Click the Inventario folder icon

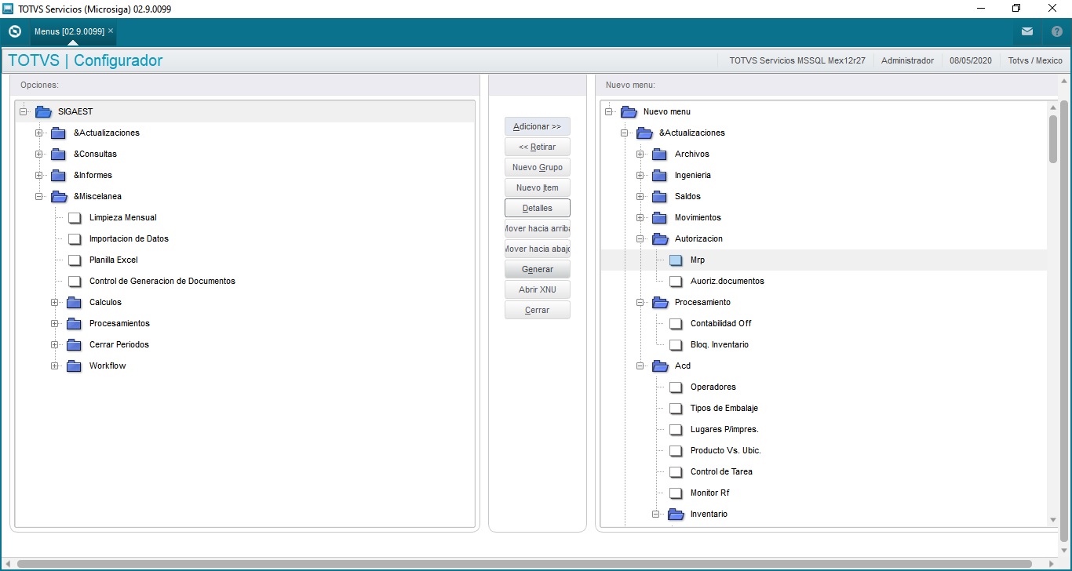[x=676, y=514]
